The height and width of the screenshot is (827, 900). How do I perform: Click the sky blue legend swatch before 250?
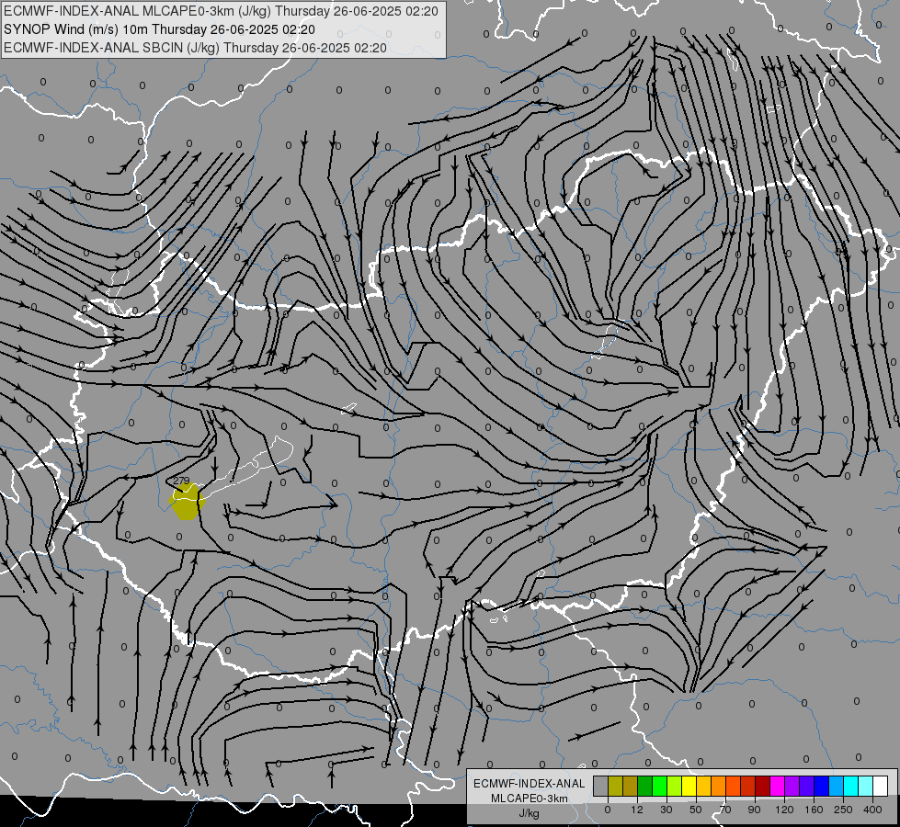[x=837, y=786]
